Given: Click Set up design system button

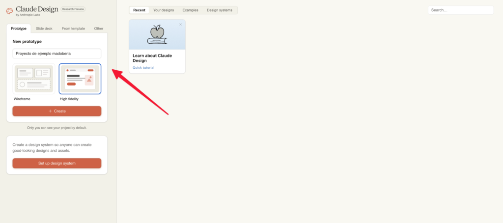Looking at the screenshot, I should [57, 163].
